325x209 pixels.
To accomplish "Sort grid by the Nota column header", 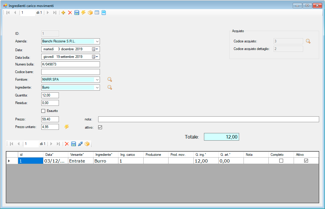I will click(x=256, y=155).
